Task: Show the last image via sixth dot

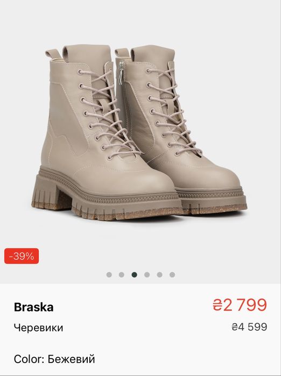Action: 172,274
